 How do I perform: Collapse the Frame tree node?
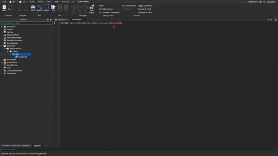coord(8,51)
